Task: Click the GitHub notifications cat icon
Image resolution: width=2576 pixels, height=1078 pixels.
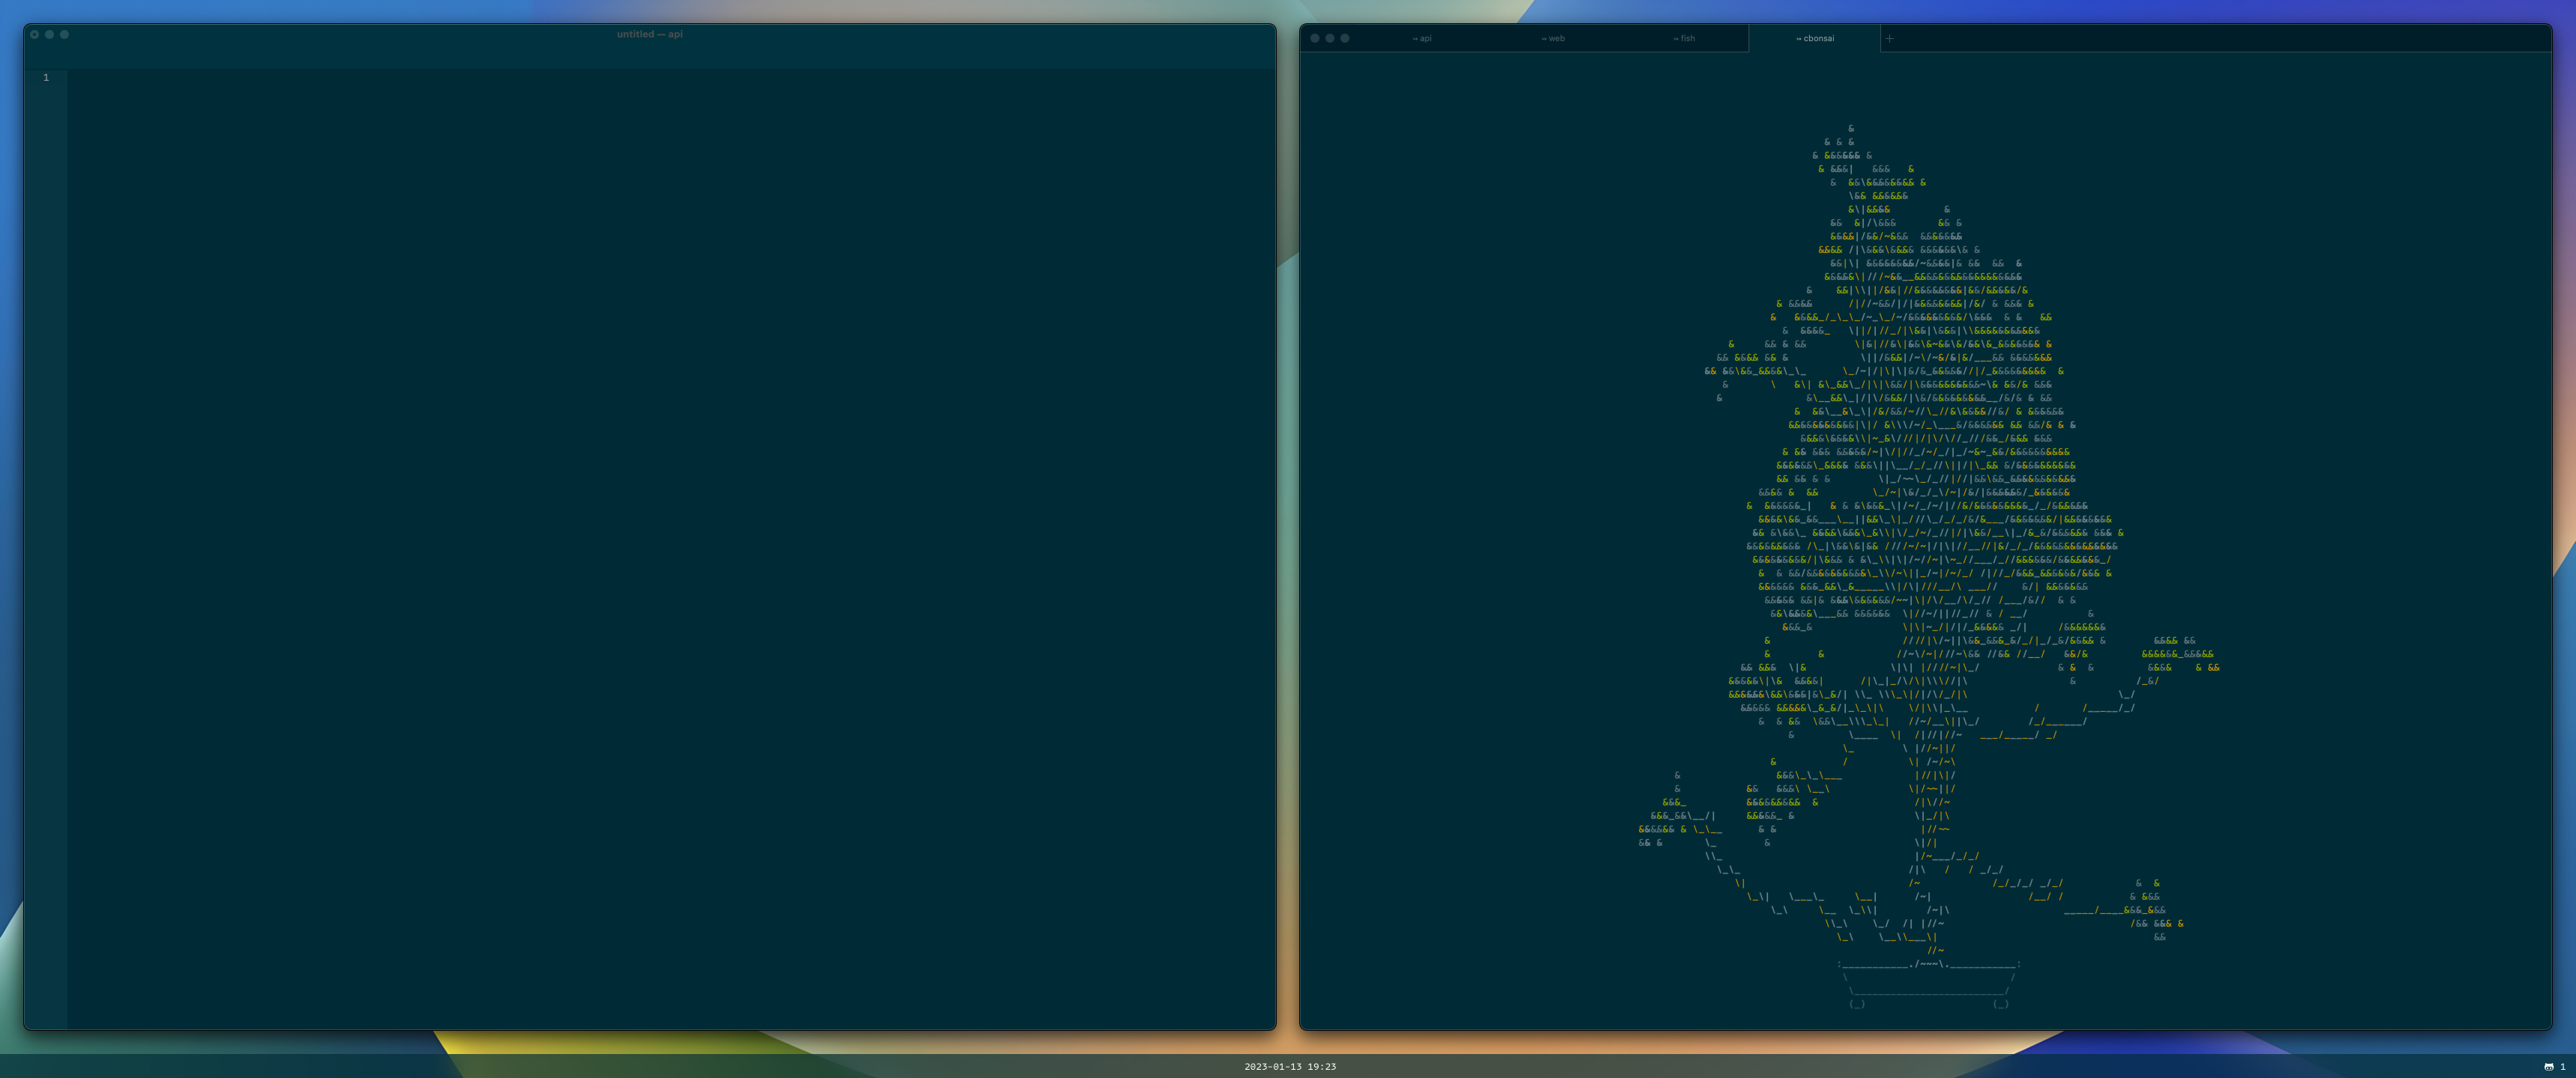Action: pyautogui.click(x=2548, y=1067)
